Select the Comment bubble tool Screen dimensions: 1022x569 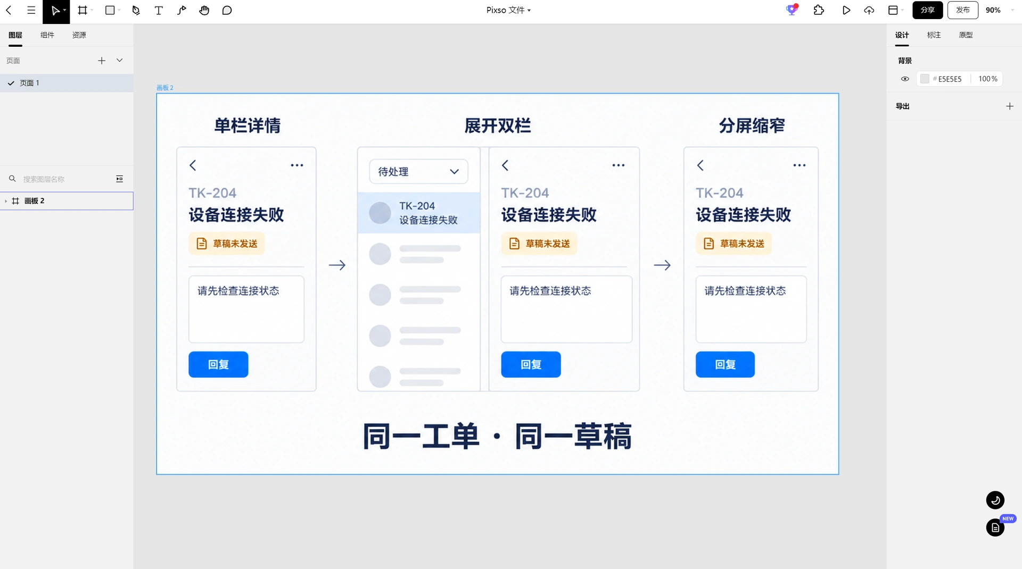(x=227, y=10)
